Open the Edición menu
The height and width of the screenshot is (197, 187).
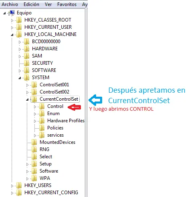pyautogui.click(x=31, y=4)
